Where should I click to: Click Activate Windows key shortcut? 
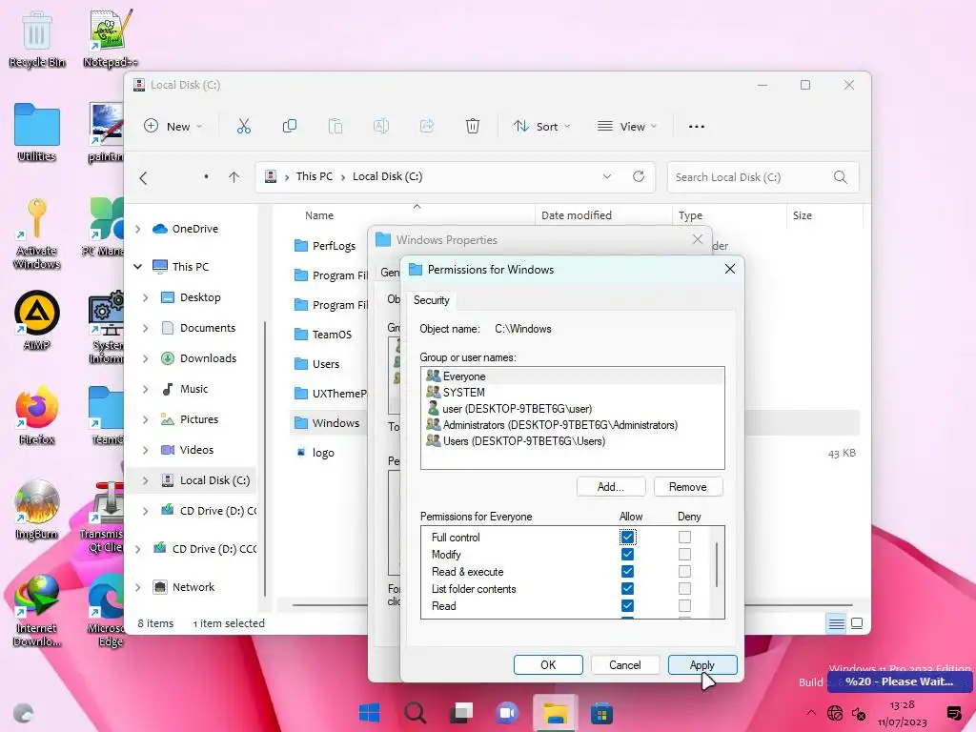tap(37, 234)
